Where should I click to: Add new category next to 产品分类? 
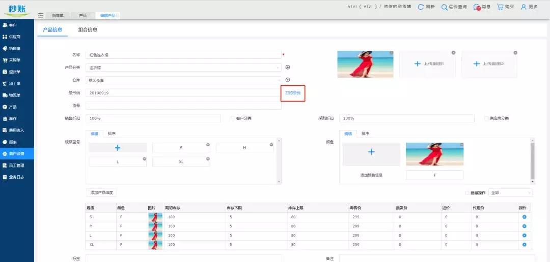pos(288,67)
